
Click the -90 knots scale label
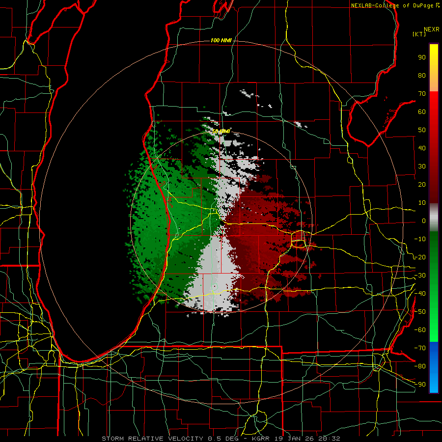(x=420, y=385)
